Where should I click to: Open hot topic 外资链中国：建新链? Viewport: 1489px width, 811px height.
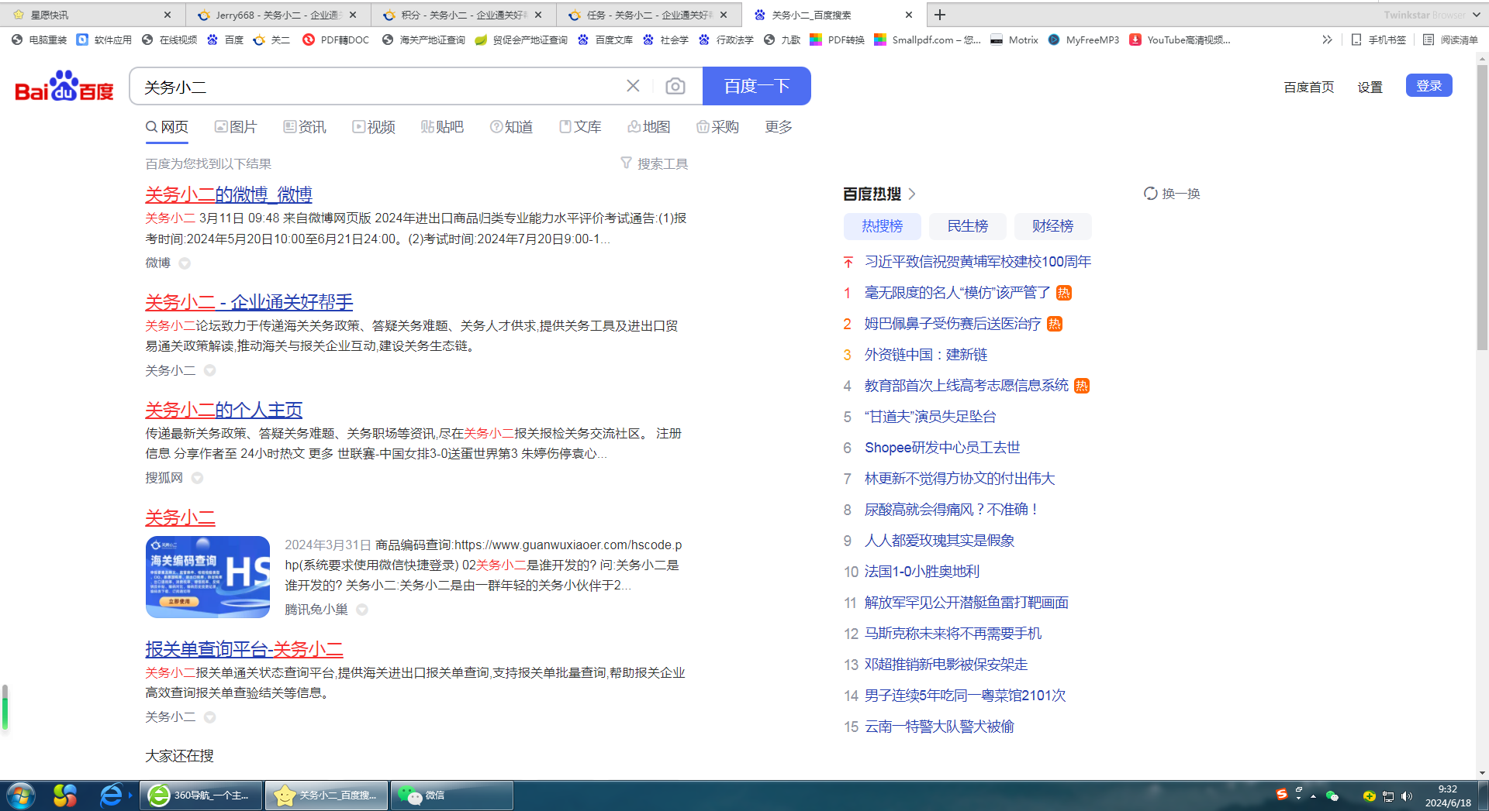point(925,355)
